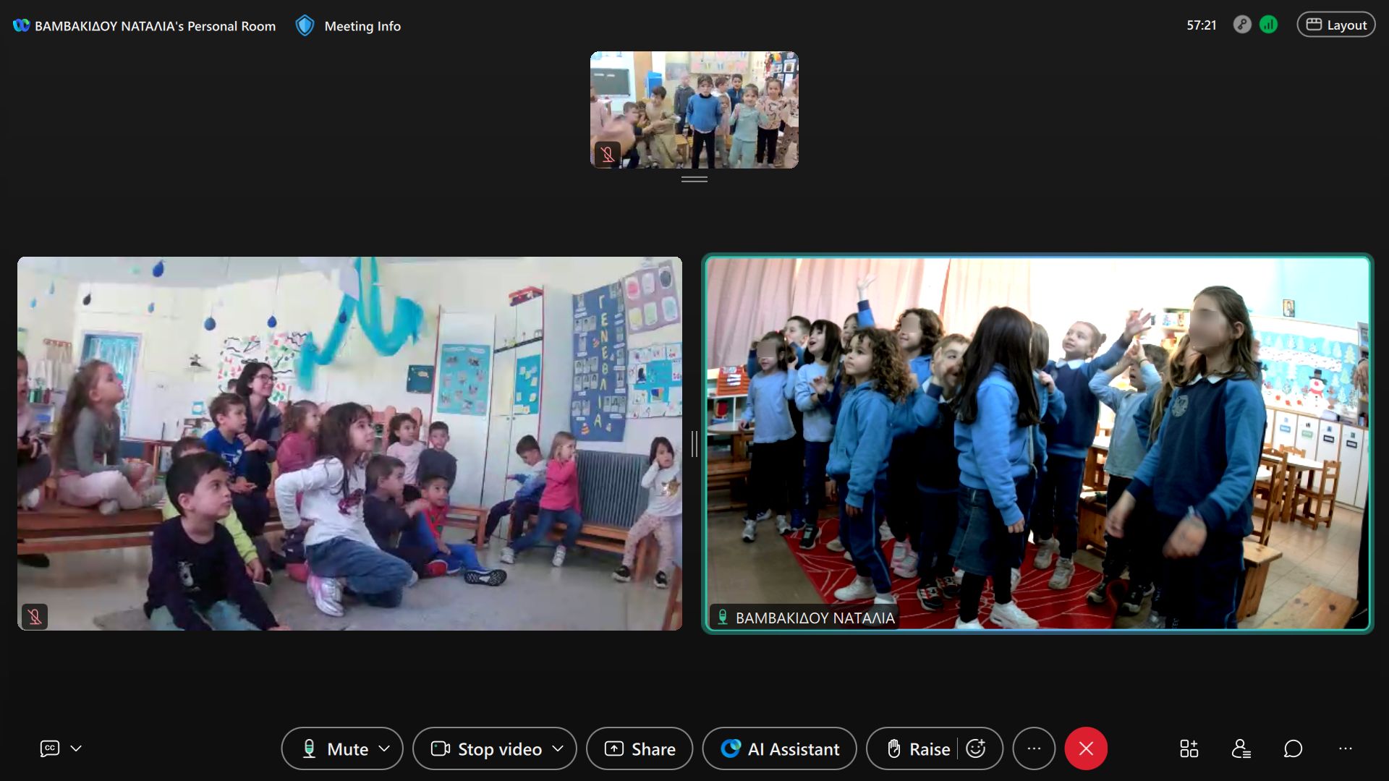Toggle the Mute microphone button
This screenshot has height=781, width=1389.
[335, 748]
